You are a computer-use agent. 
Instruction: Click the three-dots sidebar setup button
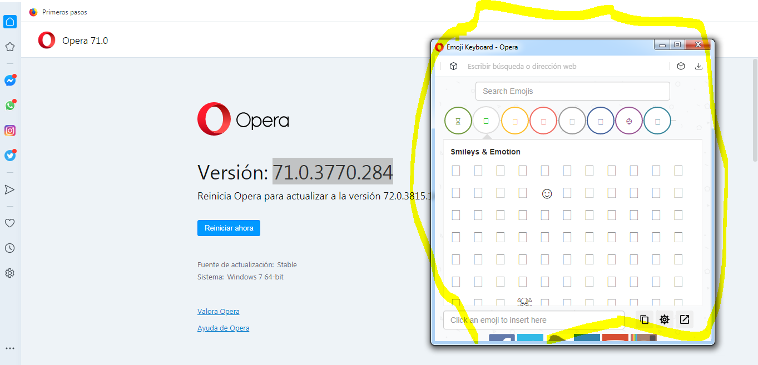[10, 349]
